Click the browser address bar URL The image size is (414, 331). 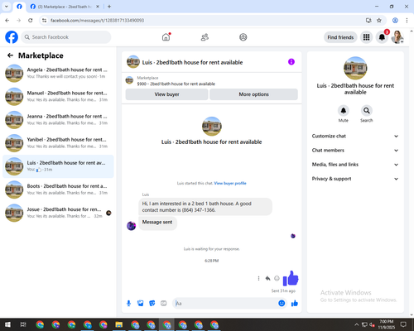point(97,21)
